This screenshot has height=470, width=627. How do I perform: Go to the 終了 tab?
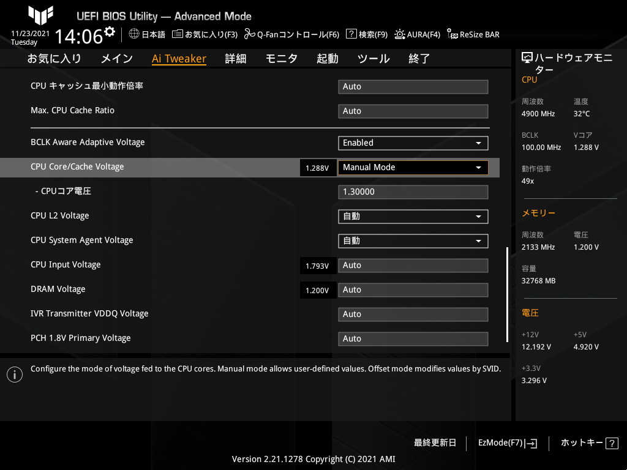coord(419,59)
